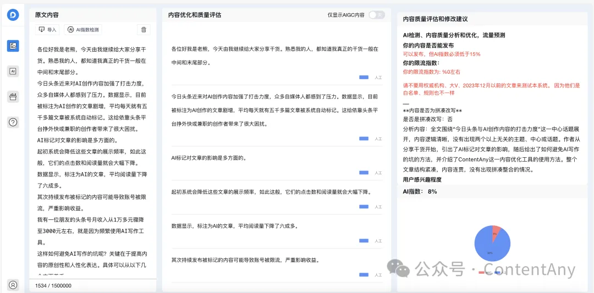Run the AI指数检测 detection button

pyautogui.click(x=83, y=30)
